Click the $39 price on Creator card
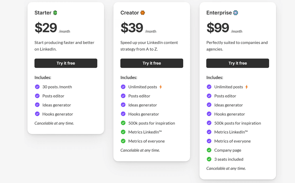 (132, 28)
